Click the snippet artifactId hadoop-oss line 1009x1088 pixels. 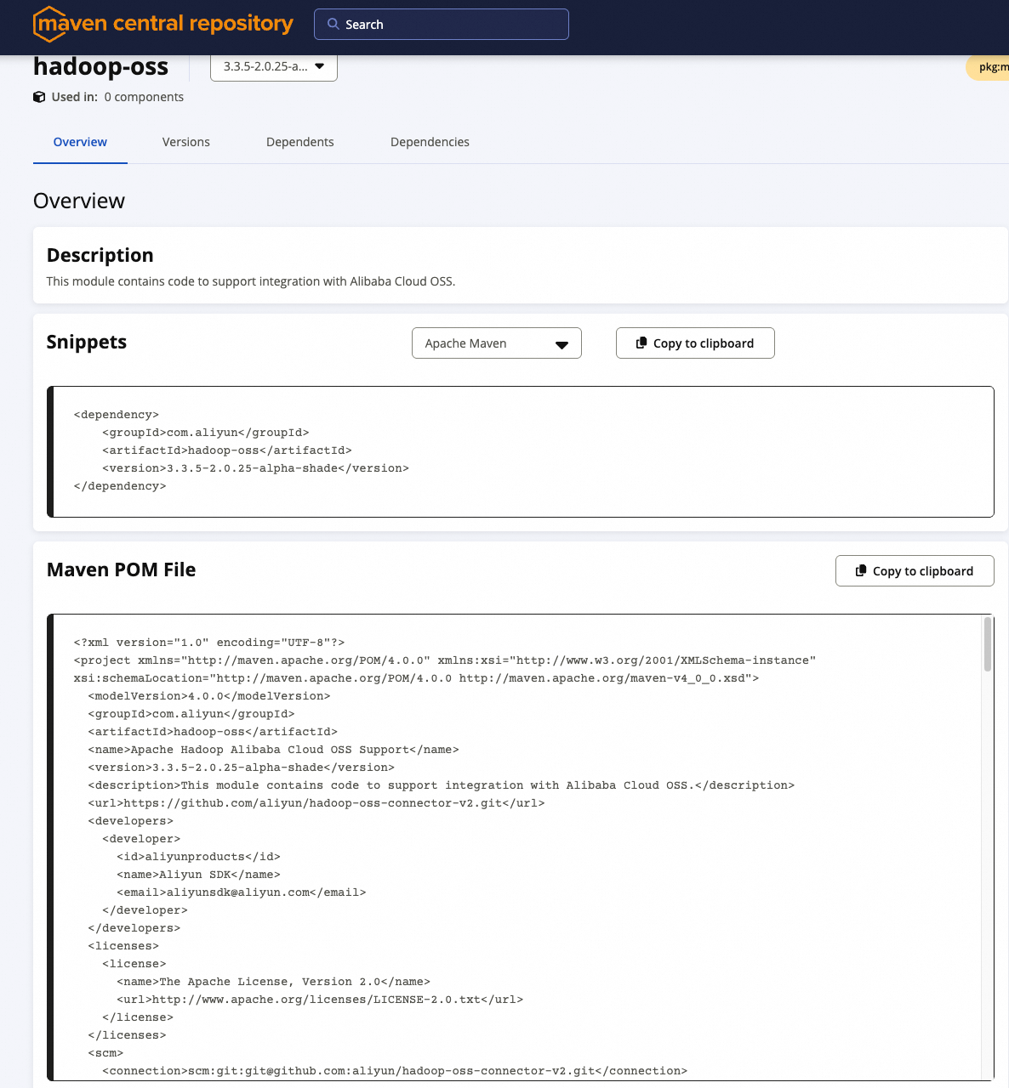(227, 450)
